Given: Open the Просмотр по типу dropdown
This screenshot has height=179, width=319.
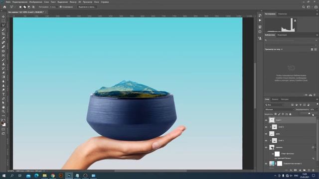Looking at the screenshot, I should tap(274, 49).
